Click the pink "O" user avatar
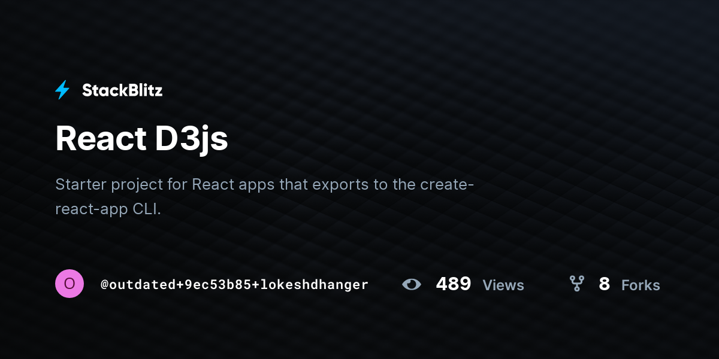Image resolution: width=719 pixels, height=359 pixels. pyautogui.click(x=70, y=284)
